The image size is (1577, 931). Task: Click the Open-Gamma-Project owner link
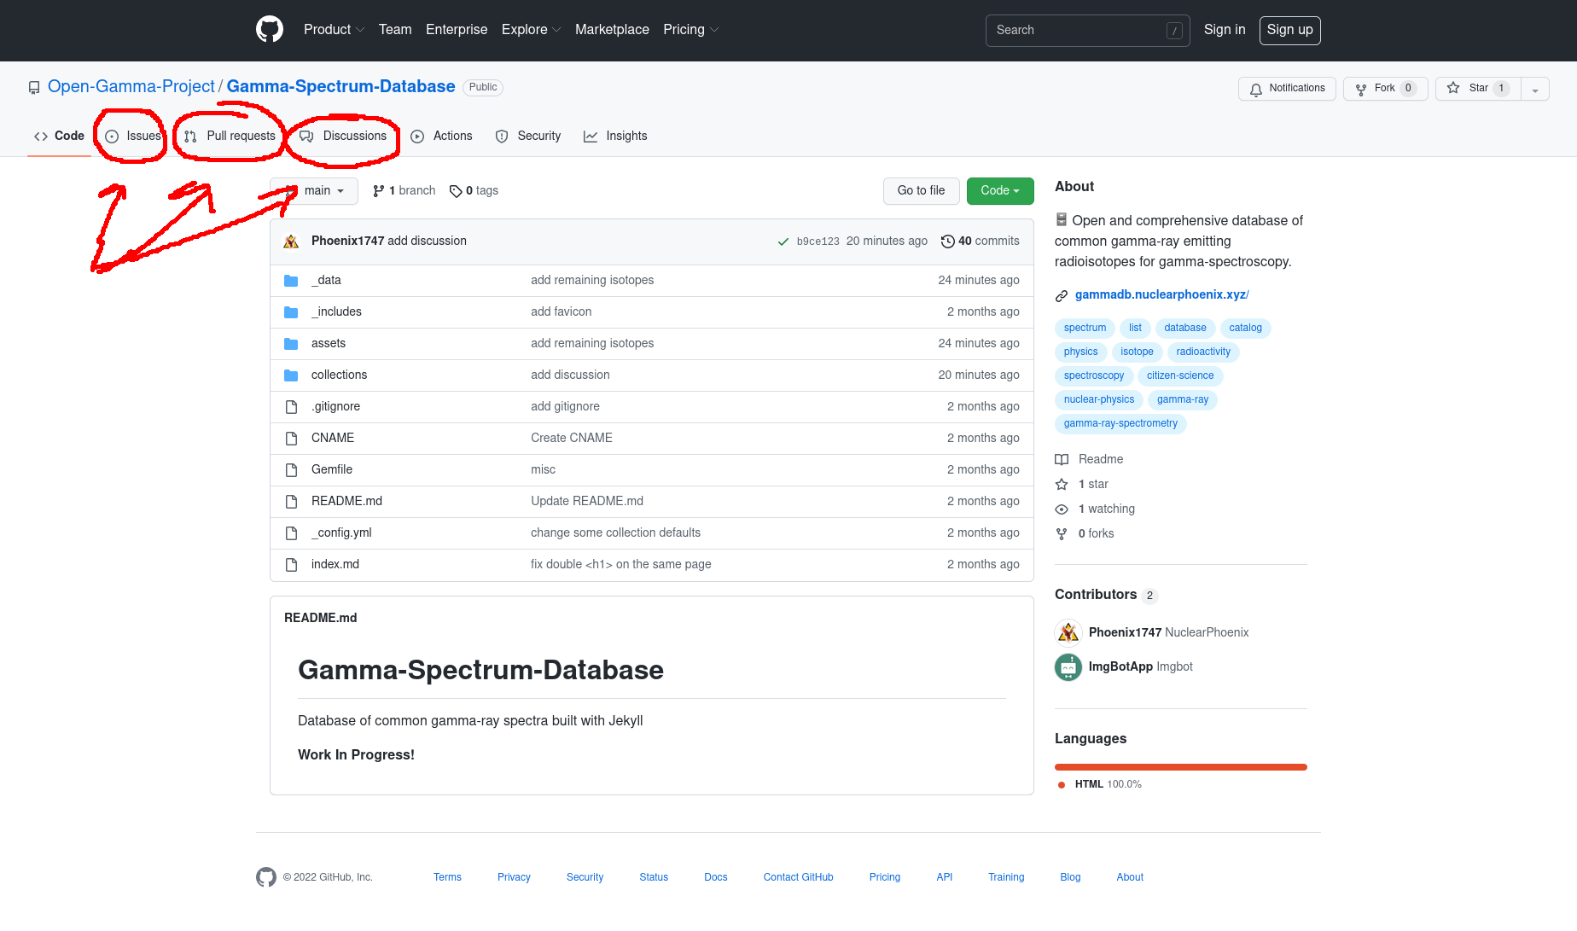click(131, 87)
